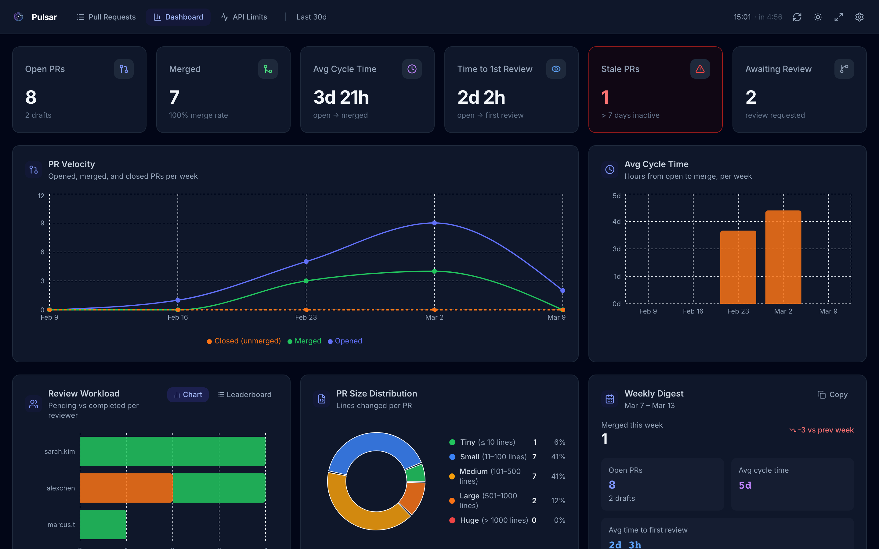
Task: Refresh data using the sync icon
Action: (x=797, y=17)
